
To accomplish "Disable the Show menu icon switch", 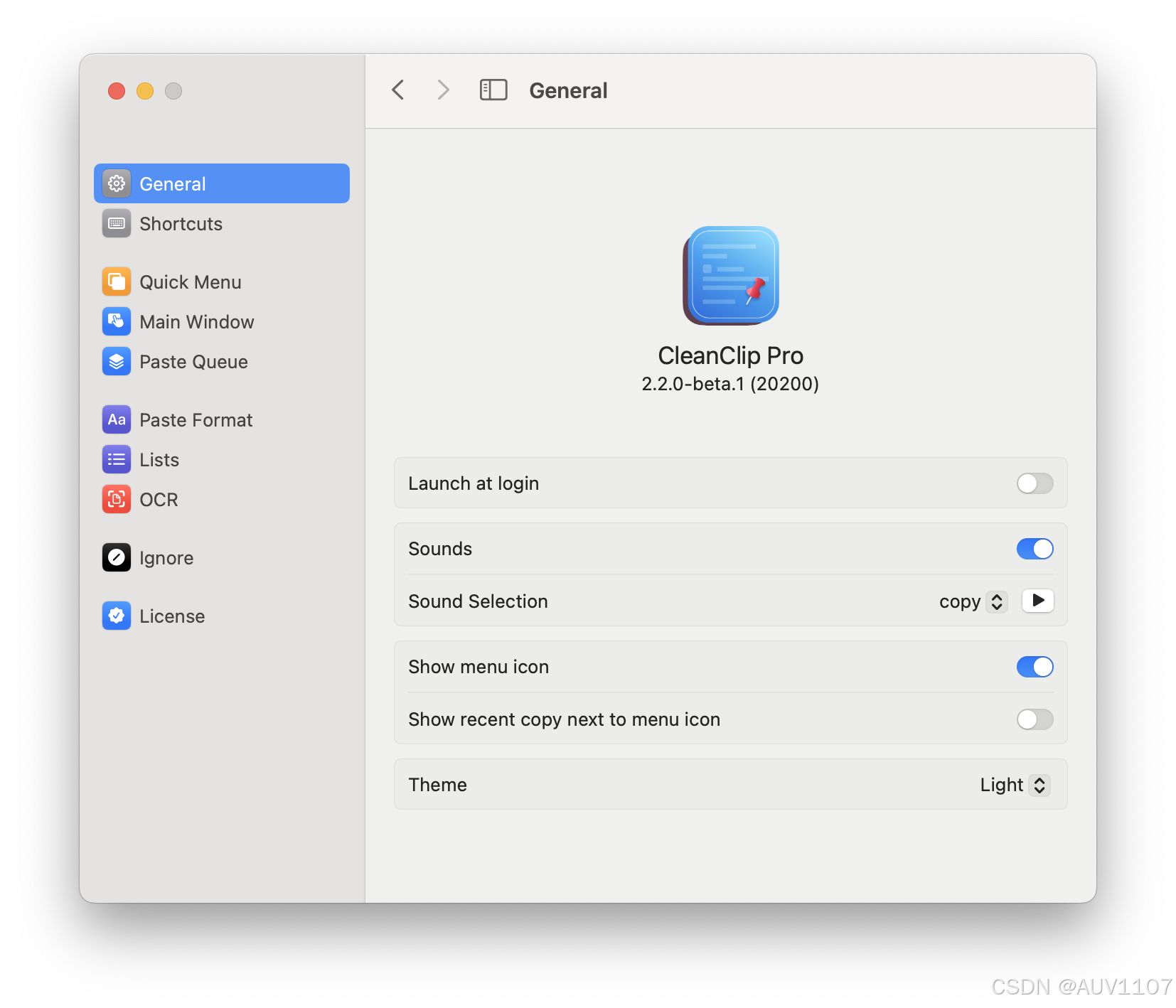I will [x=1035, y=667].
